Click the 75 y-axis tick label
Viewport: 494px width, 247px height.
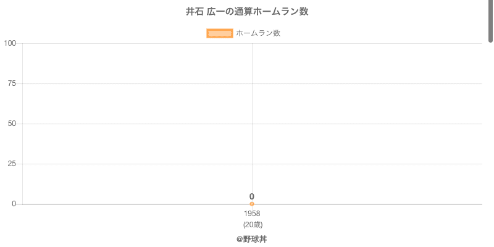coord(12,83)
